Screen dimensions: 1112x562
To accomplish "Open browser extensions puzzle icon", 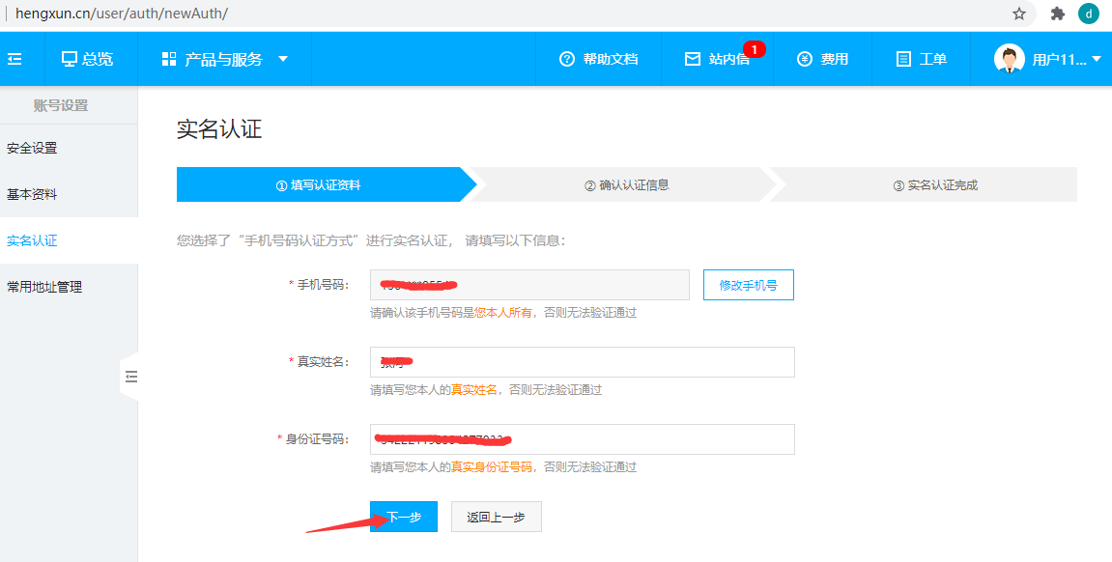I will click(1058, 14).
